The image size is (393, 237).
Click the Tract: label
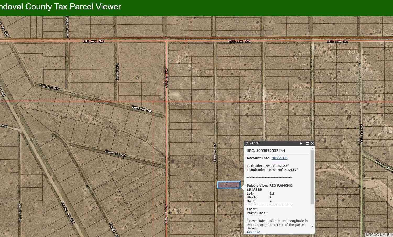click(x=252, y=209)
